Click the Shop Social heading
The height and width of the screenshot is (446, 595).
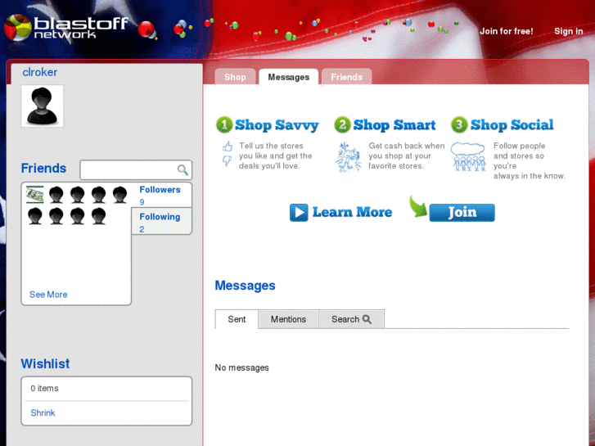coord(512,125)
